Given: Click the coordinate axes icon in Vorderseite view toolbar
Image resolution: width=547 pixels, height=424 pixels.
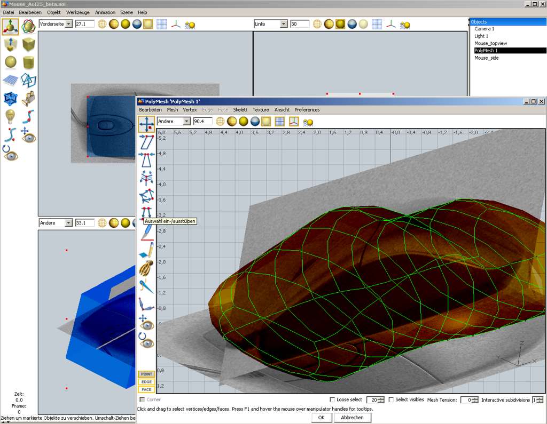Looking at the screenshot, I should (x=176, y=25).
